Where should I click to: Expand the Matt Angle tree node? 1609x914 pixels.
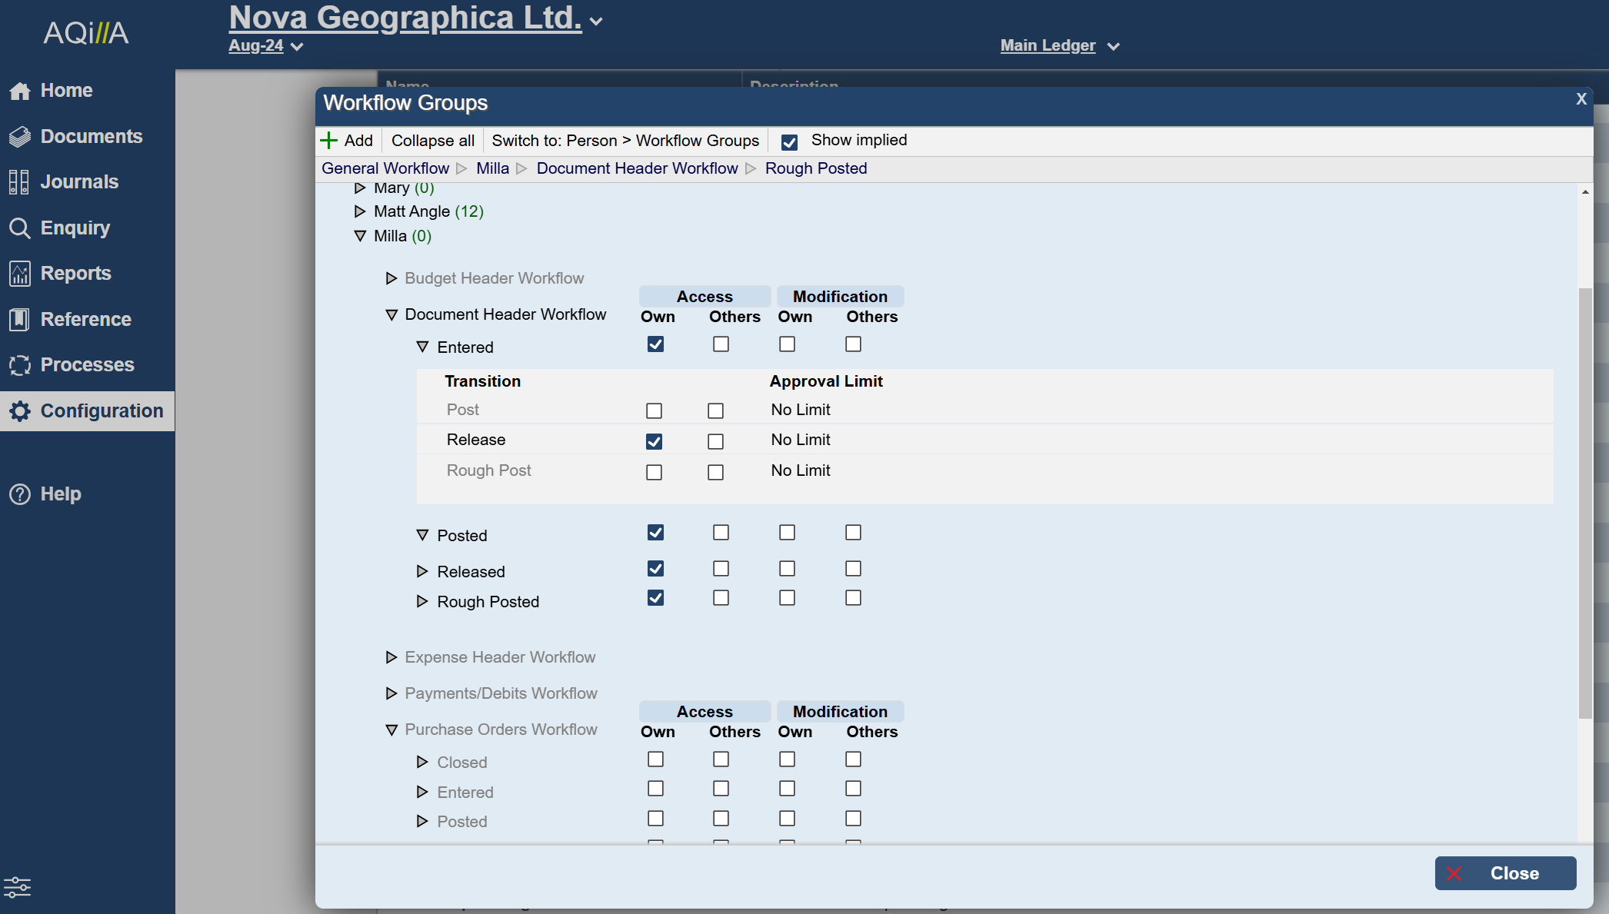(x=360, y=211)
